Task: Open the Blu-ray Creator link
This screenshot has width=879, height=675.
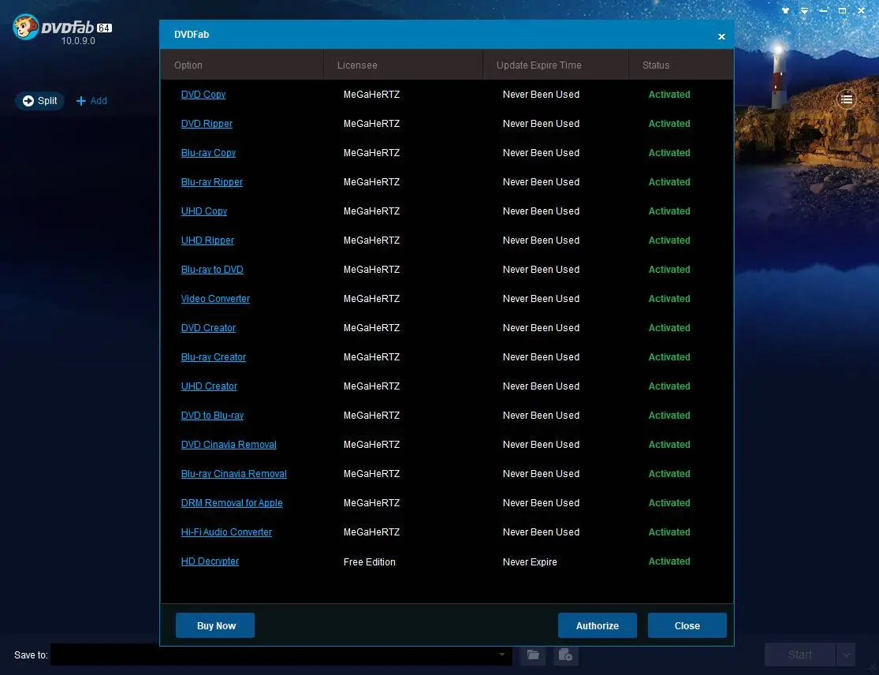Action: click(214, 356)
